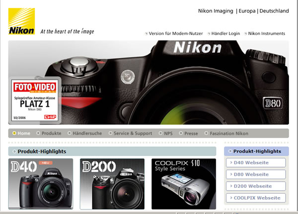Follow the Nikon Instruments link
Viewport: 298px width, 214px height.
pyautogui.click(x=266, y=34)
